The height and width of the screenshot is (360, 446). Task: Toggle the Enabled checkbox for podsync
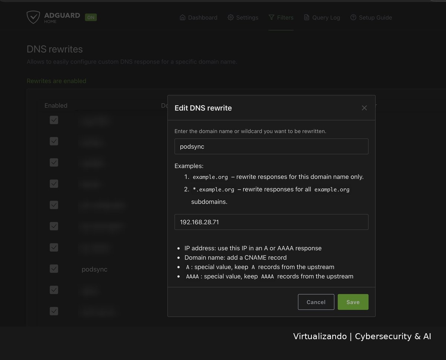[x=54, y=269]
